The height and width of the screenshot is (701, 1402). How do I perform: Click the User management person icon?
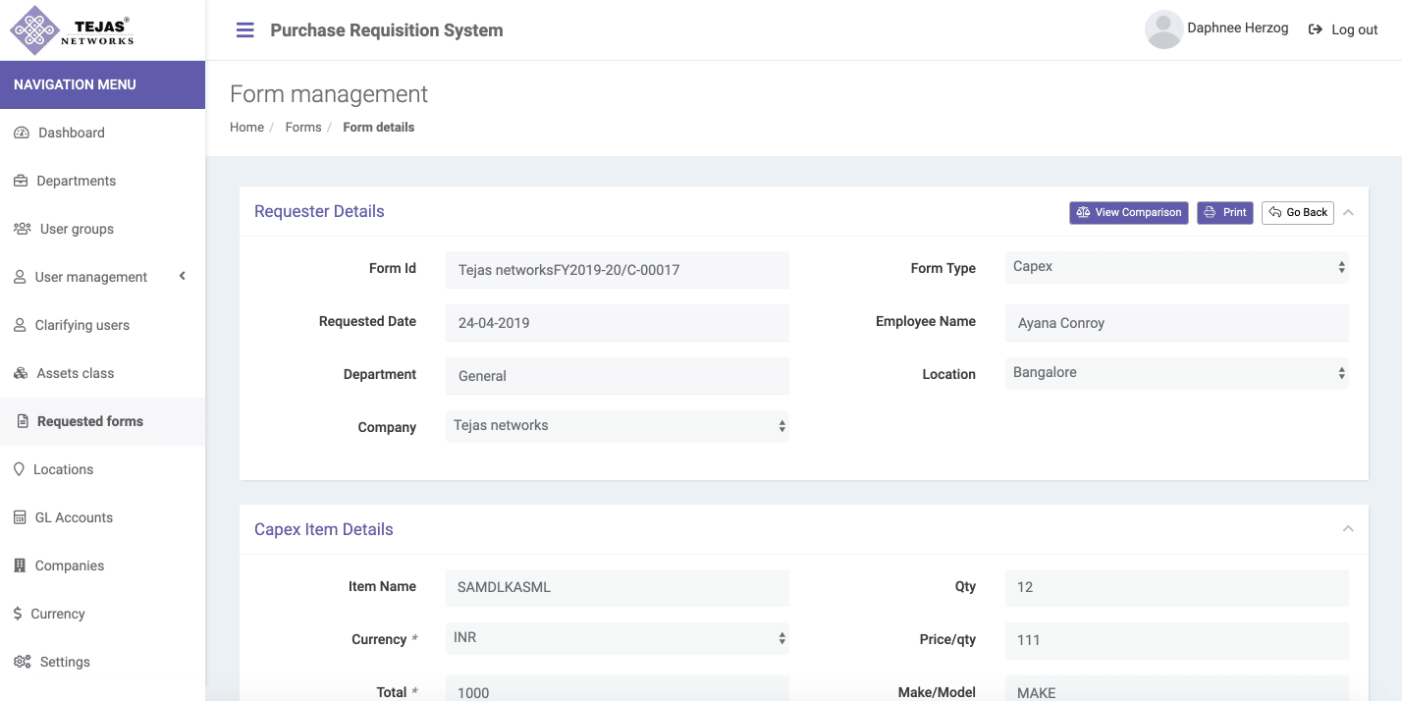[x=20, y=277]
